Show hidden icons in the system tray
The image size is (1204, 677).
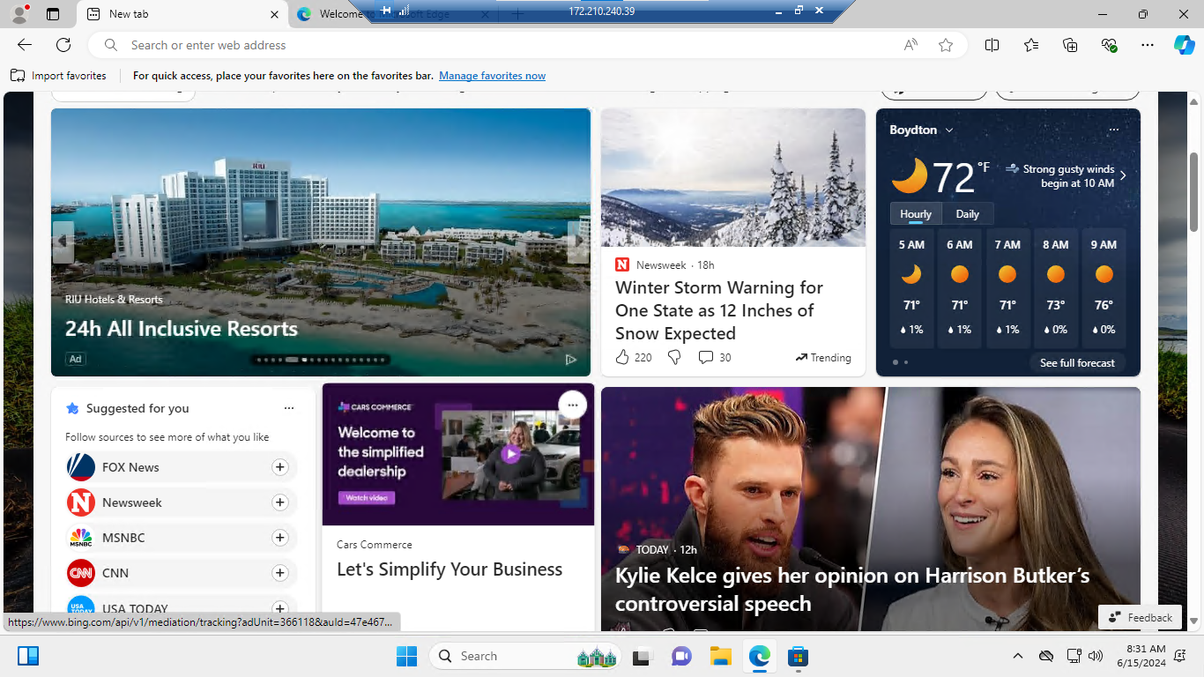(1018, 656)
